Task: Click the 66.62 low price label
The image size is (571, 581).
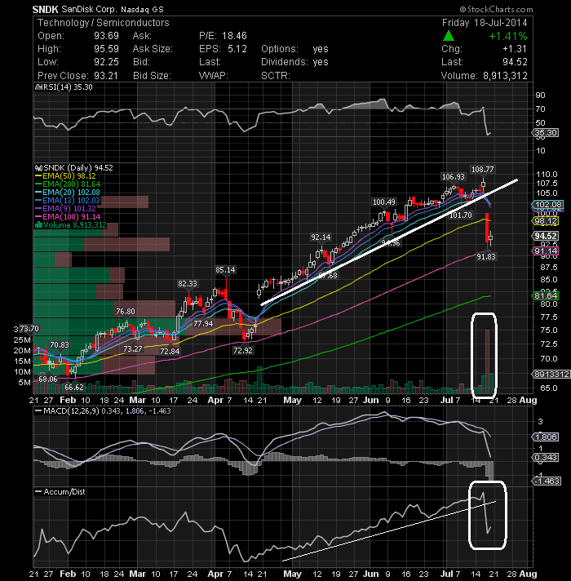Action: tap(74, 388)
